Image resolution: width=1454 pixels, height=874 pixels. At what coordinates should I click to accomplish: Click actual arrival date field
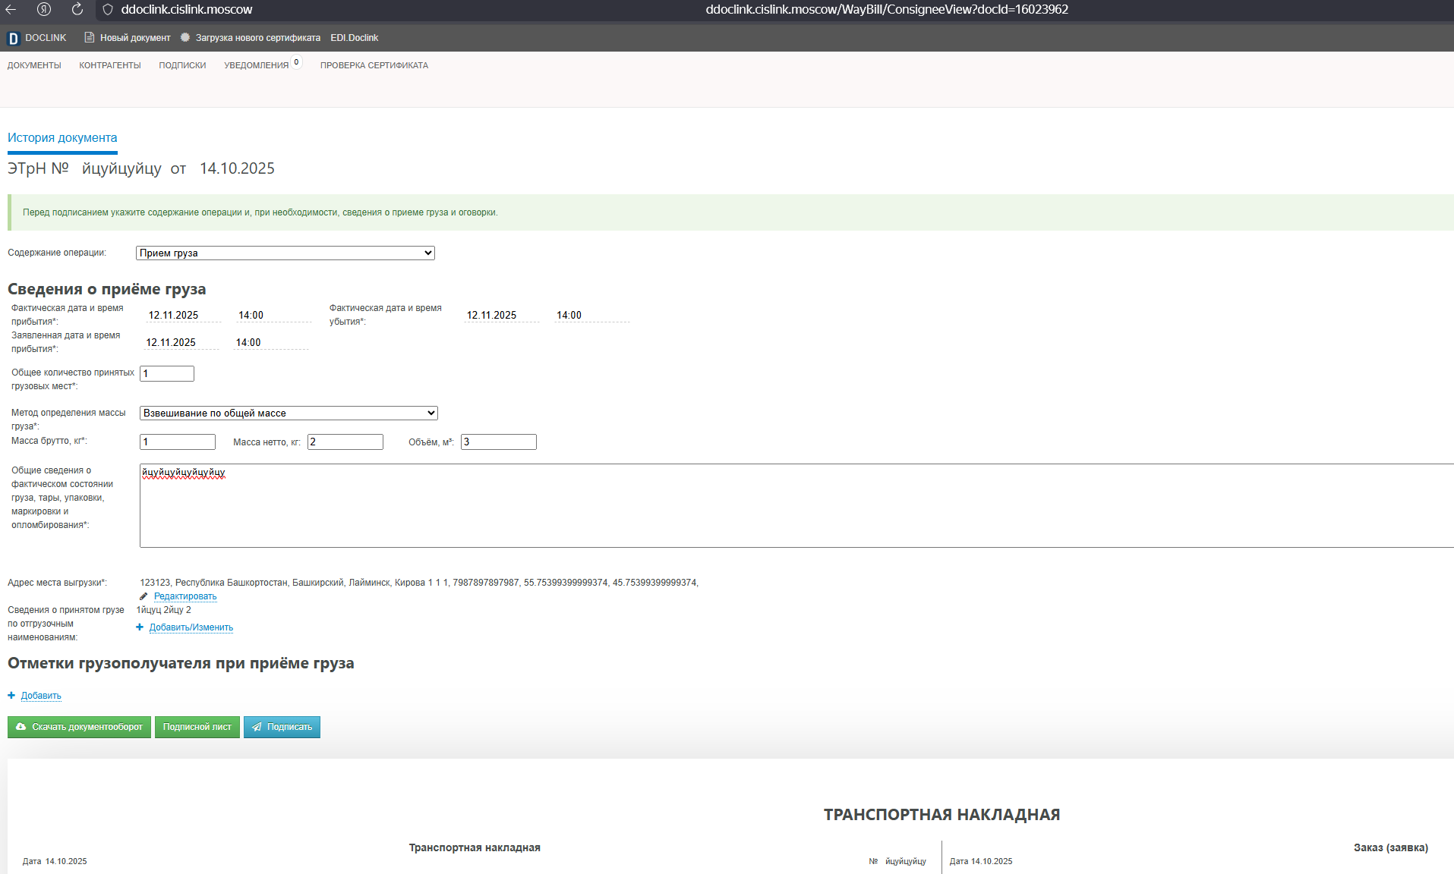tap(184, 315)
